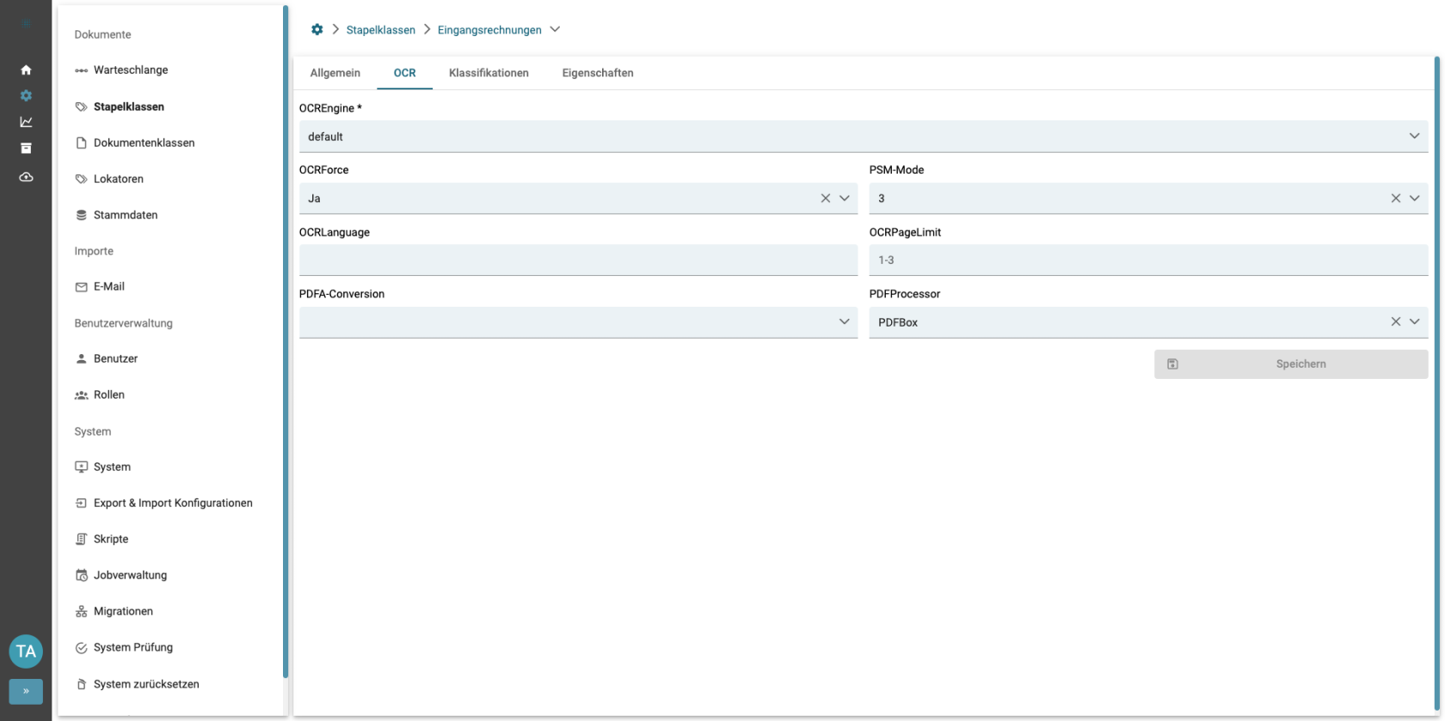This screenshot has height=721, width=1445.
Task: Click the PDFProcessor 'PDFBox' value
Action: [x=898, y=322]
